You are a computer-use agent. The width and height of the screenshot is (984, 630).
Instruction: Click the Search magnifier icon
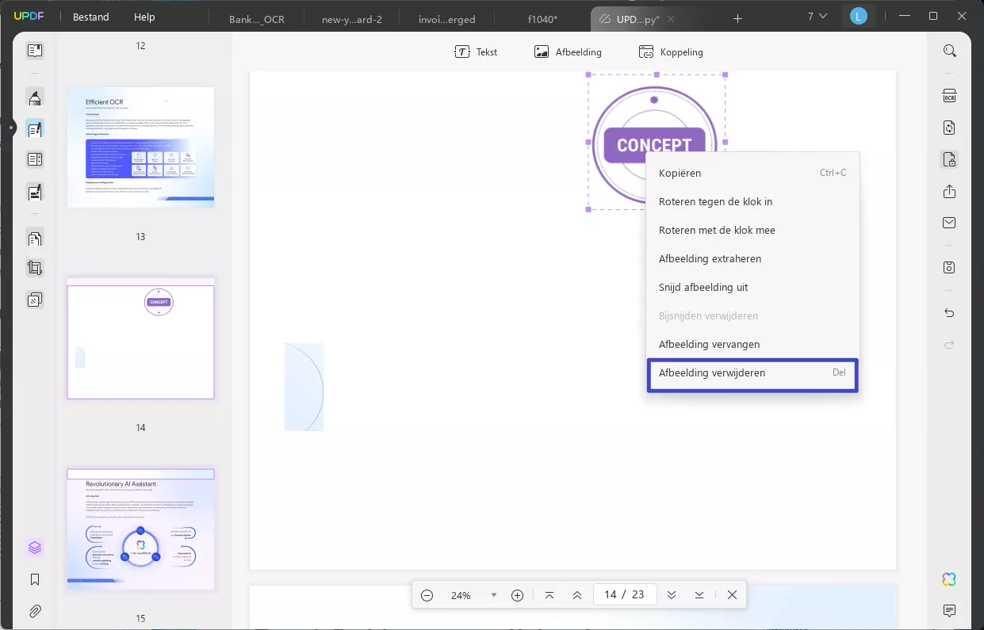click(949, 51)
